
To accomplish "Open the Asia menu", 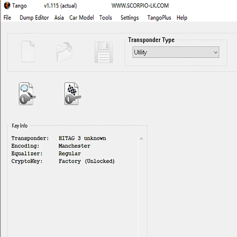I will (59, 17).
